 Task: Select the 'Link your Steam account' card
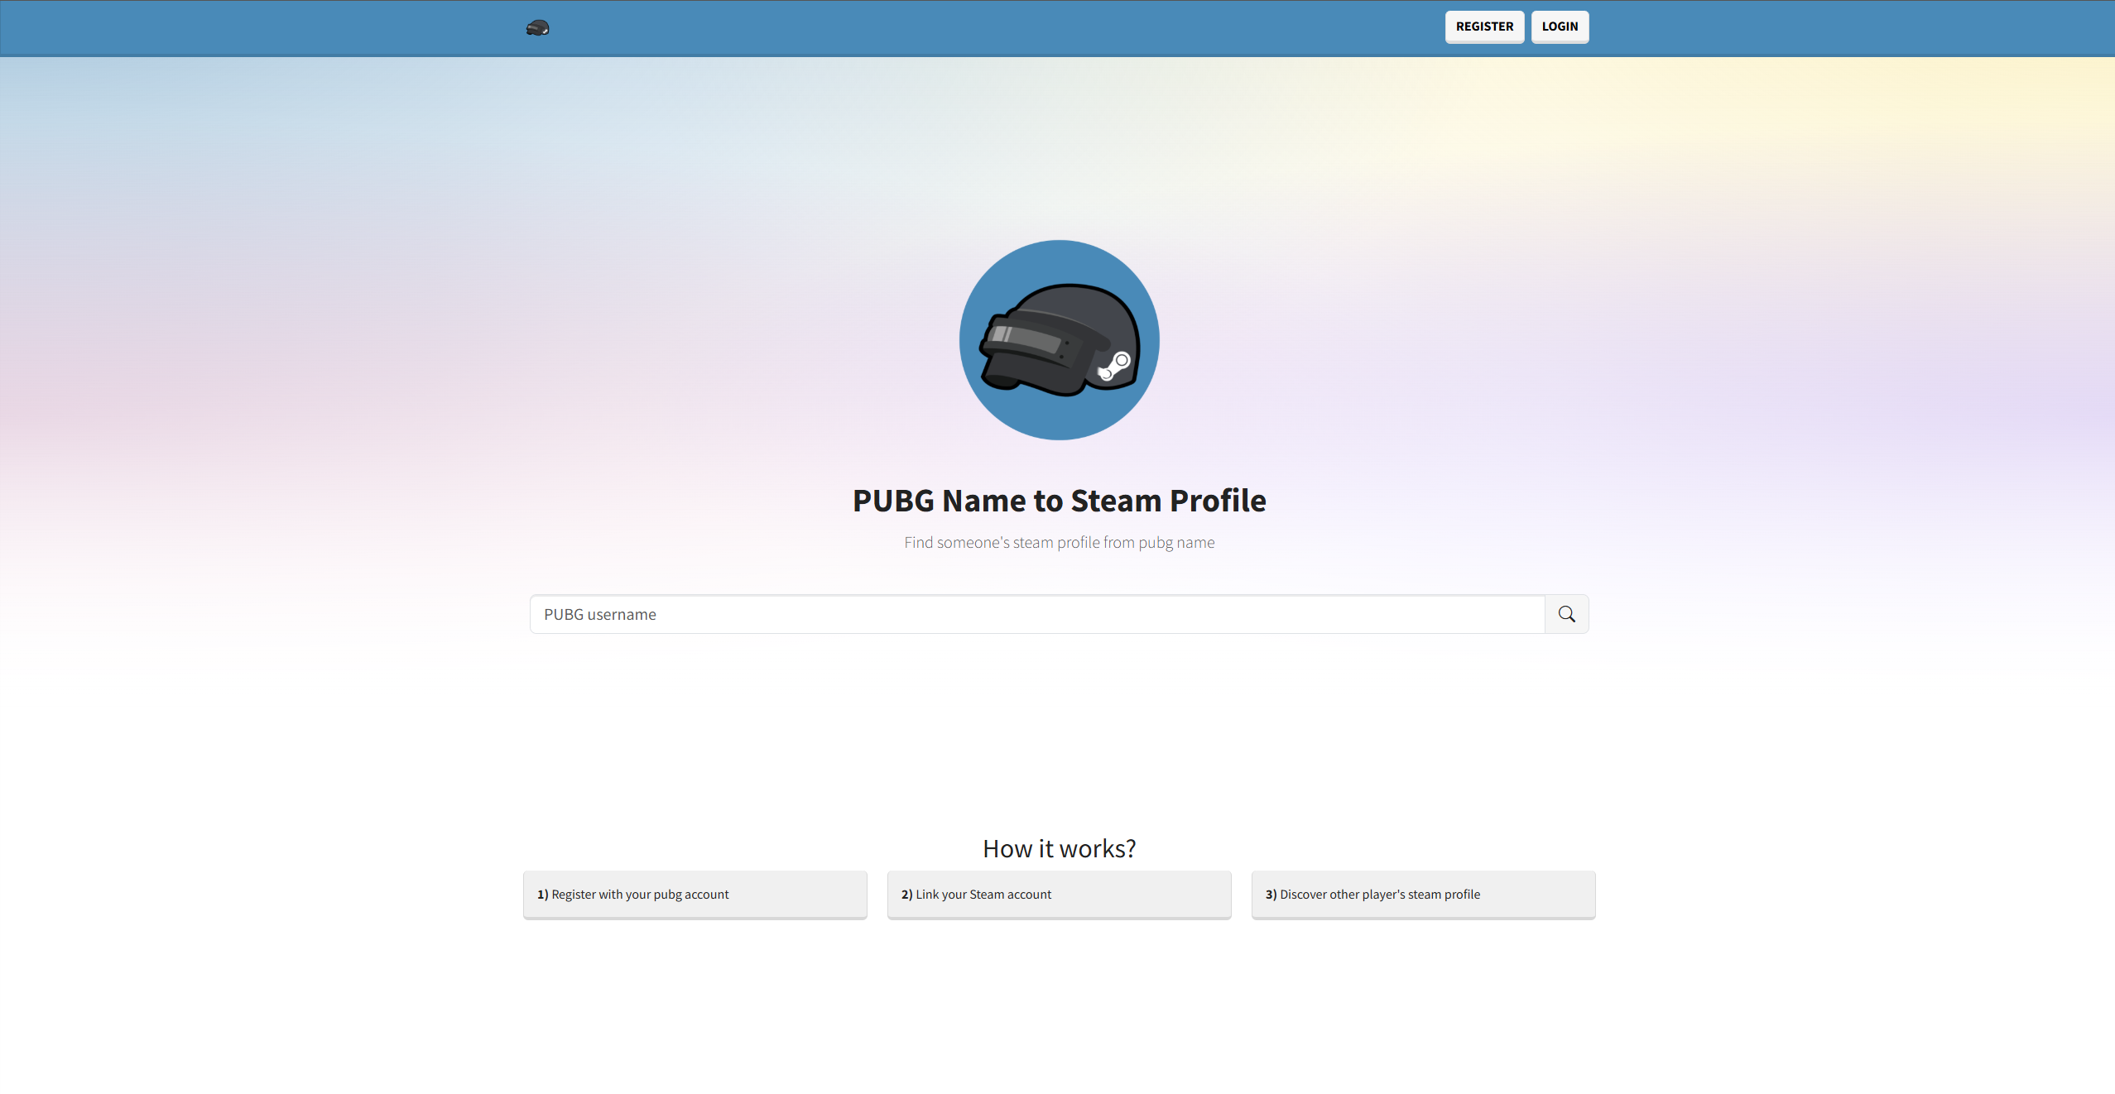(1059, 895)
